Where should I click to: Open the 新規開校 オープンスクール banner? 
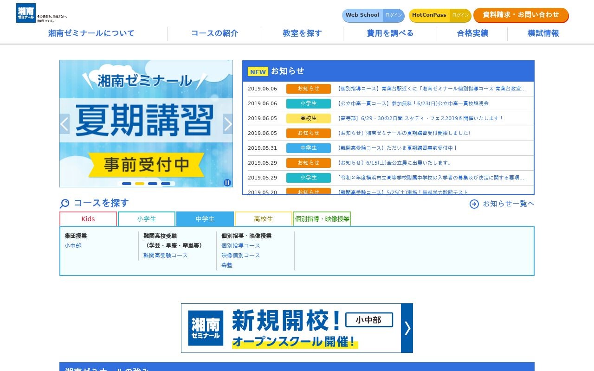297,328
